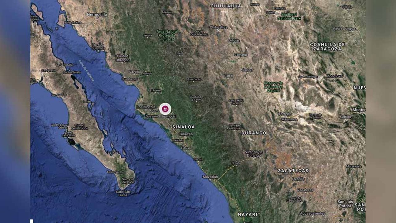
Task: Click the Cabo San Lucas label
Action: (123, 194)
